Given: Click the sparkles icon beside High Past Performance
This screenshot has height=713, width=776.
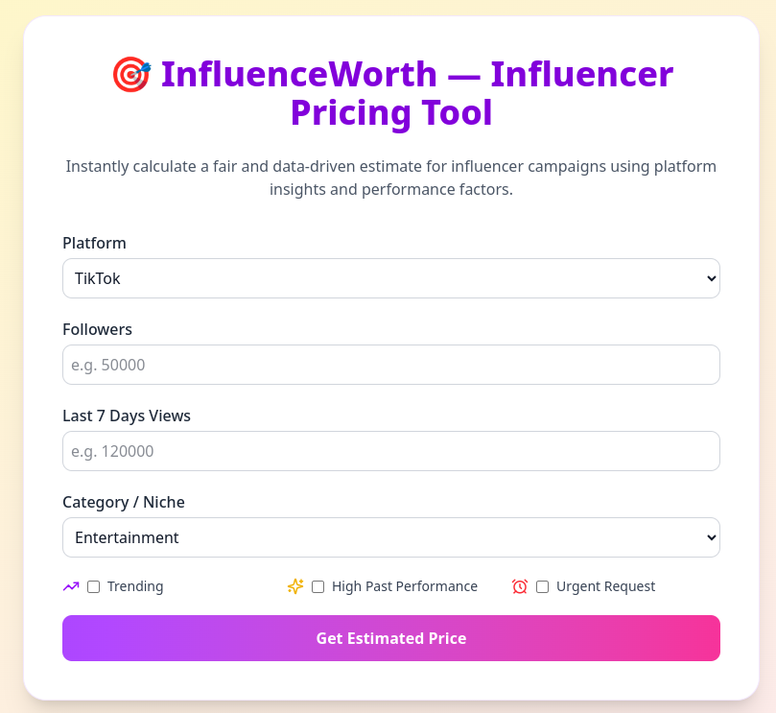Looking at the screenshot, I should pyautogui.click(x=295, y=585).
